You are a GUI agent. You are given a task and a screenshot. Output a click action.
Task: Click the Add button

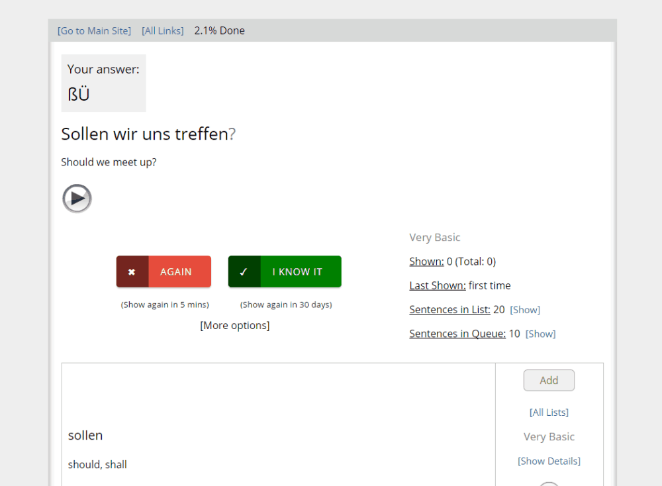(549, 381)
